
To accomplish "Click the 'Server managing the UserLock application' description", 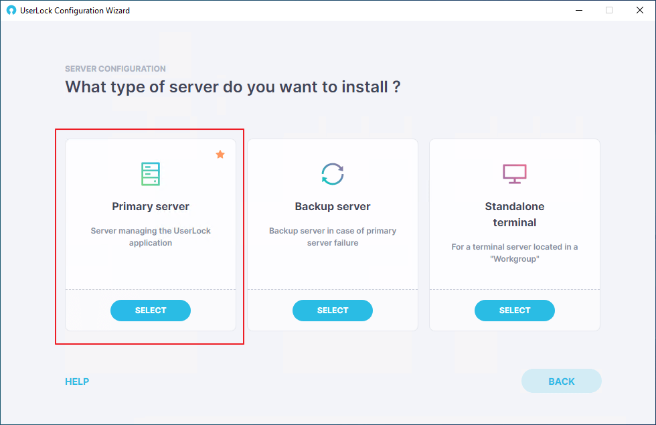I will (151, 237).
